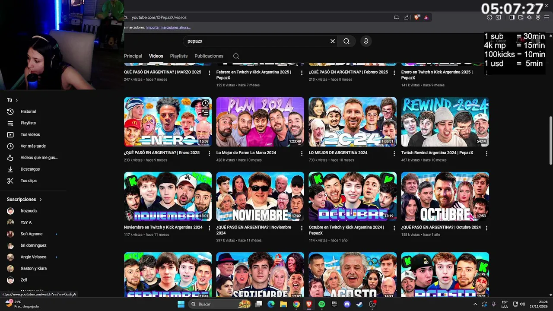
Task: Open Gaston y Kiara subscription channel
Action: click(x=33, y=269)
